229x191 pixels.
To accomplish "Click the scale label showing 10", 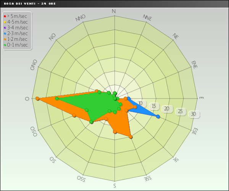I will tap(140, 104).
